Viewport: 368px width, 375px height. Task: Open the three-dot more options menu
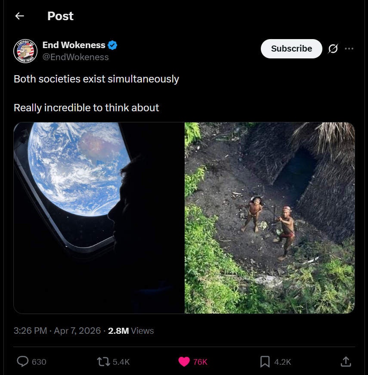pos(349,49)
